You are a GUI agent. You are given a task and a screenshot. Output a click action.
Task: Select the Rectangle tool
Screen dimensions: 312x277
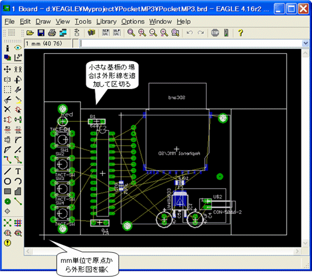7,191
